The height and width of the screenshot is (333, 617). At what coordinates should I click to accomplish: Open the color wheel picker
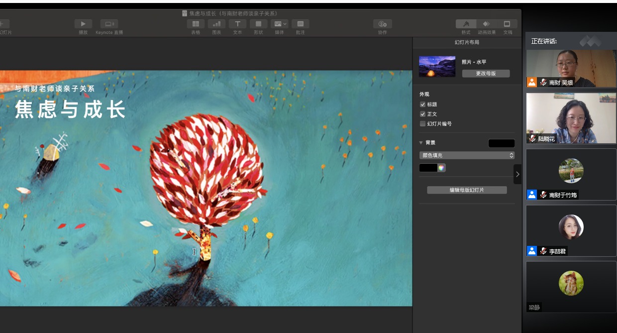click(441, 168)
